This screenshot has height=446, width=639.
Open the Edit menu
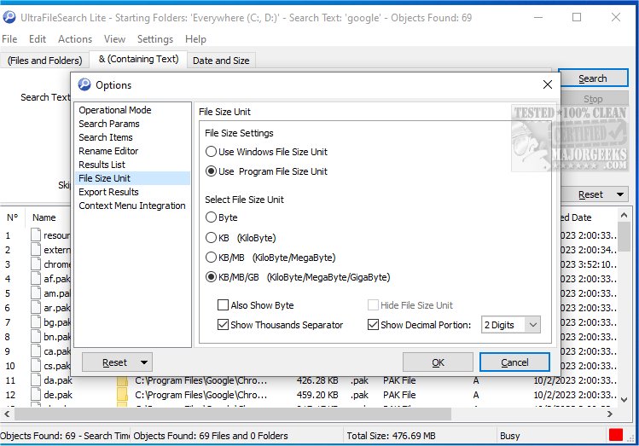point(37,39)
